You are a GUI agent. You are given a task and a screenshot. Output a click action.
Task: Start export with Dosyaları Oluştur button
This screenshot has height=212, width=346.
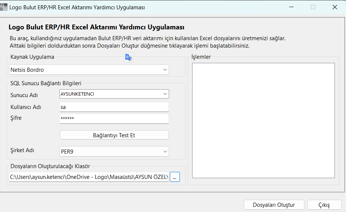[274, 205]
